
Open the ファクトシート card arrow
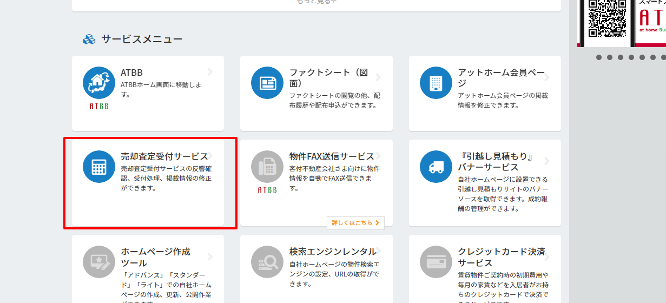[378, 77]
